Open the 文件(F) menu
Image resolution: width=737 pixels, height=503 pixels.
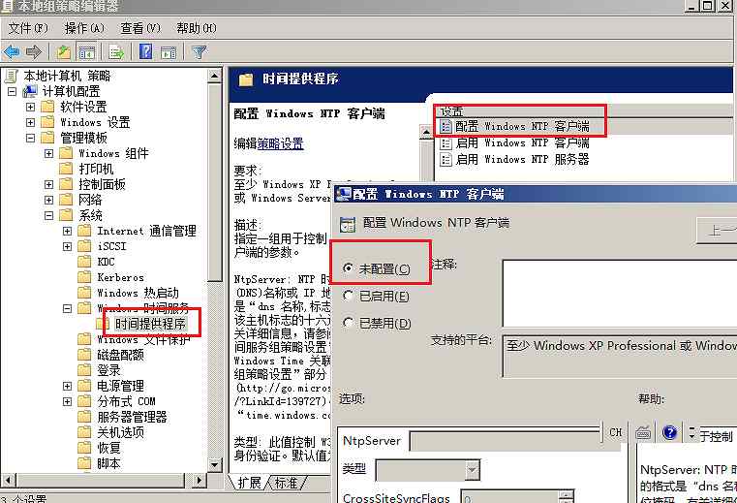tap(28, 28)
